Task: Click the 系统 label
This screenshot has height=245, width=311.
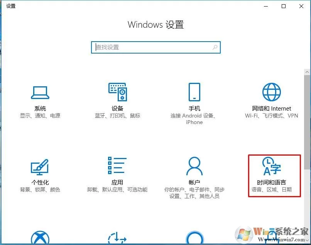Action: point(40,108)
